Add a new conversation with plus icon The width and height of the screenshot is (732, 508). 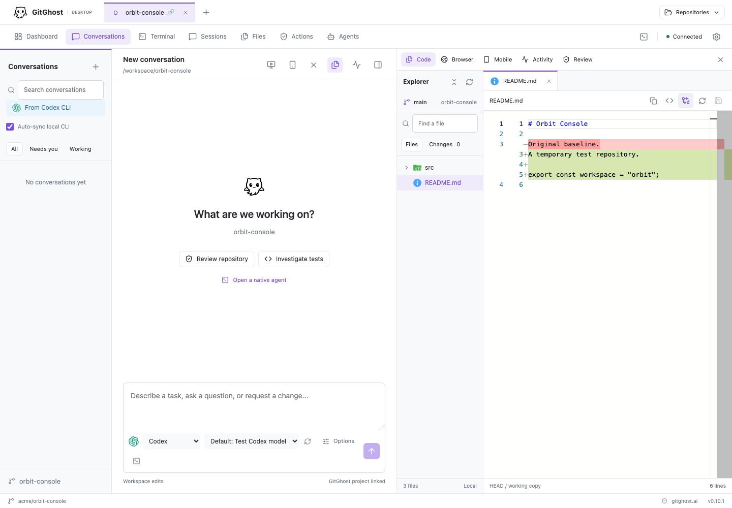pyautogui.click(x=96, y=67)
